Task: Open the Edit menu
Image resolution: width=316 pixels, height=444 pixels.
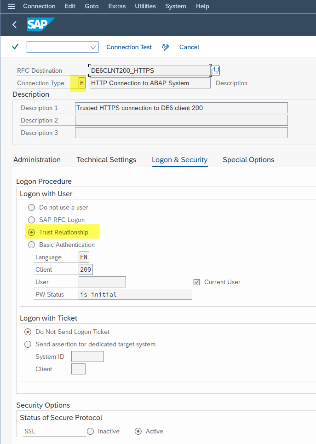Action: pos(70,6)
